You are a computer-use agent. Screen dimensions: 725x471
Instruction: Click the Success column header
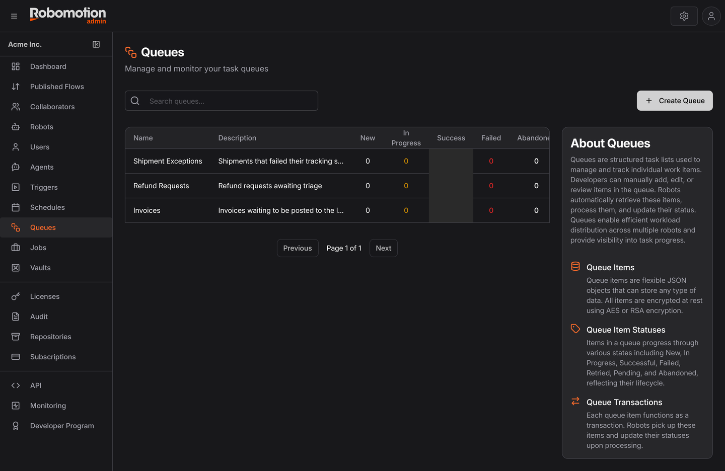(451, 138)
